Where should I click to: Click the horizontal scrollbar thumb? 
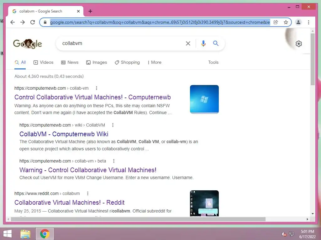tap(138, 219)
